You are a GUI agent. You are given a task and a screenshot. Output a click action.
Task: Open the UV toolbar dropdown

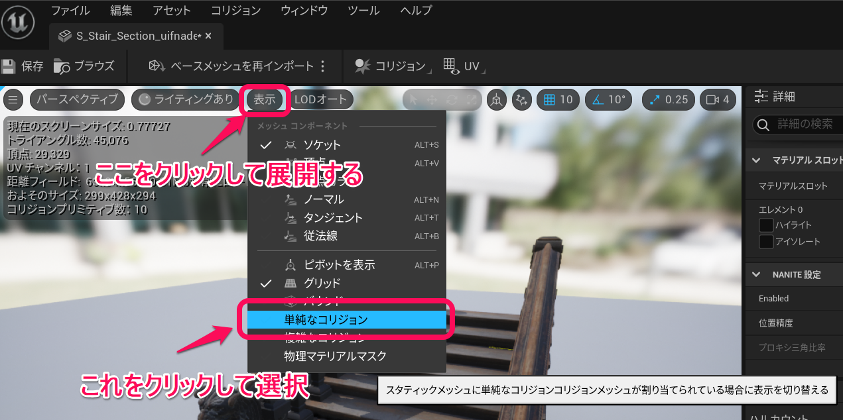tap(464, 66)
